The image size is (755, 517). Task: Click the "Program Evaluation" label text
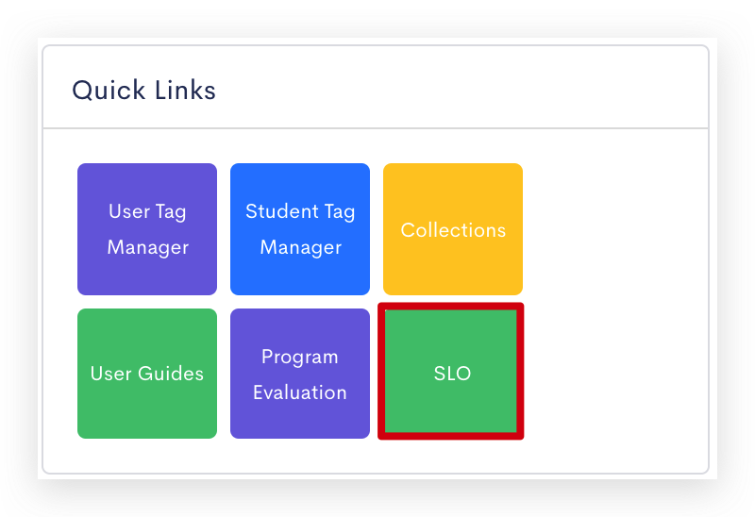coord(300,375)
